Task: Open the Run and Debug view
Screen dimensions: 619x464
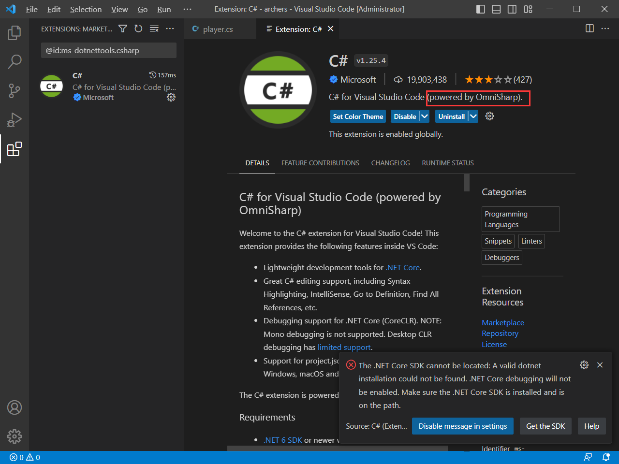Action: (15, 119)
